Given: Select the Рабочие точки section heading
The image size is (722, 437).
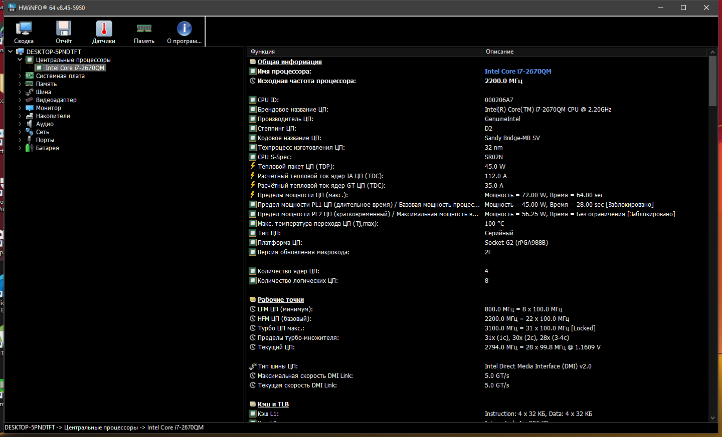Looking at the screenshot, I should click(280, 300).
